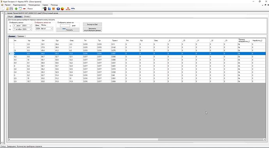
Task: Open the Помощь menu
Action: click(x=54, y=5)
